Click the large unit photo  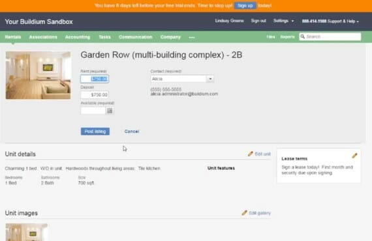coord(39,76)
